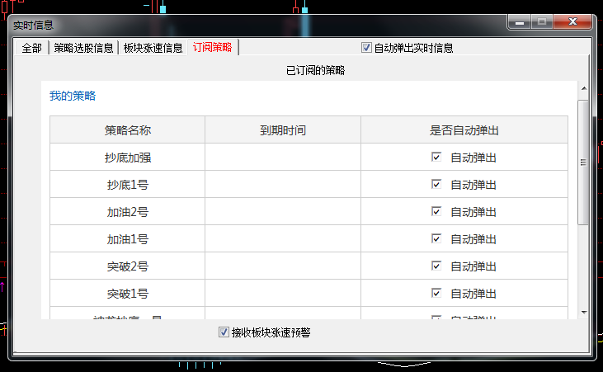This screenshot has height=372, width=603.
Task: Disable 接收板块涨速预警 checkbox
Action: pos(224,332)
